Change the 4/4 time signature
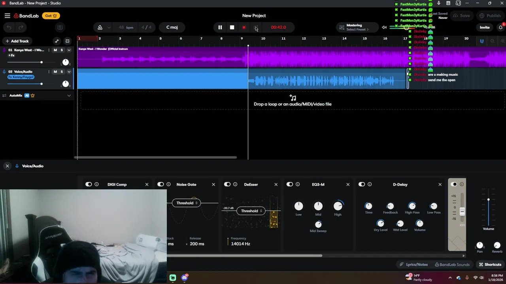 point(146,27)
